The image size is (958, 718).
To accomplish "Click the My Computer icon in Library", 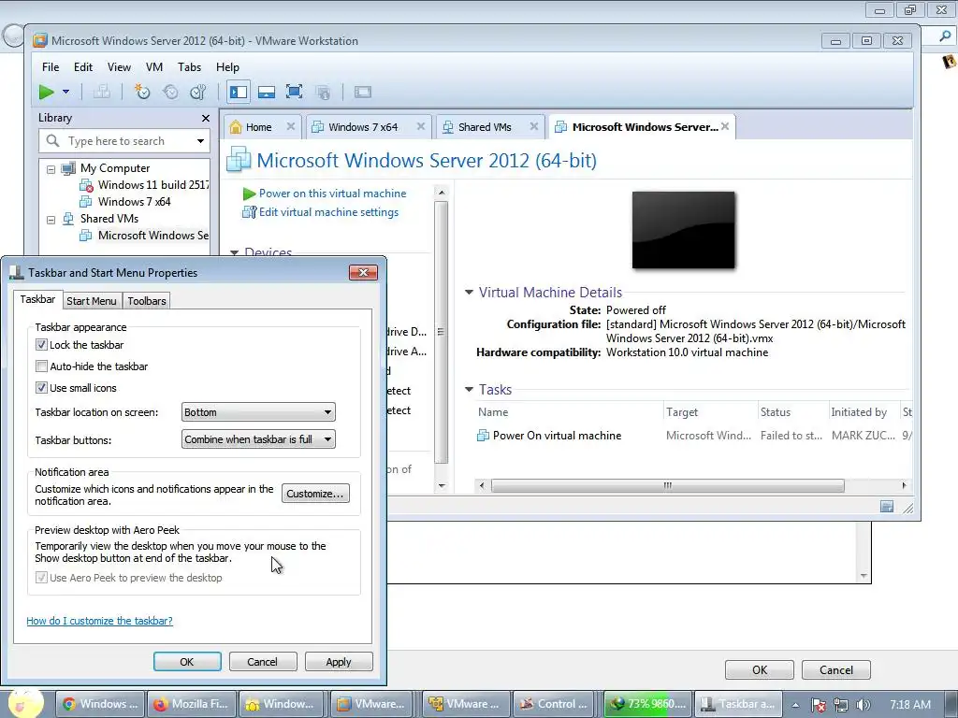I will coord(68,168).
